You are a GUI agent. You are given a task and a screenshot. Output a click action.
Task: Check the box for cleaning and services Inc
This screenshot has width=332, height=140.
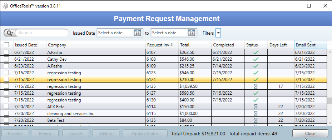click(x=6, y=114)
